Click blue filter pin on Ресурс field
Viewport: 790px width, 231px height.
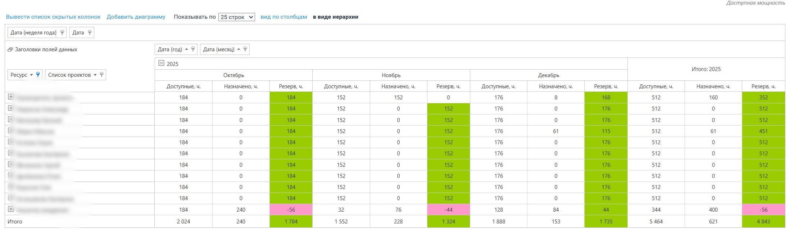point(38,75)
